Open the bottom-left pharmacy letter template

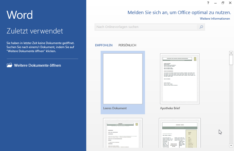pyautogui.click(x=123, y=133)
